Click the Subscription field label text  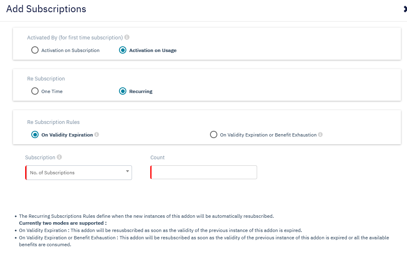(40, 157)
